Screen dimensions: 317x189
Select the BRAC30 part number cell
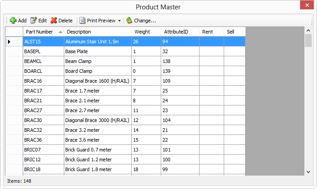pos(43,120)
